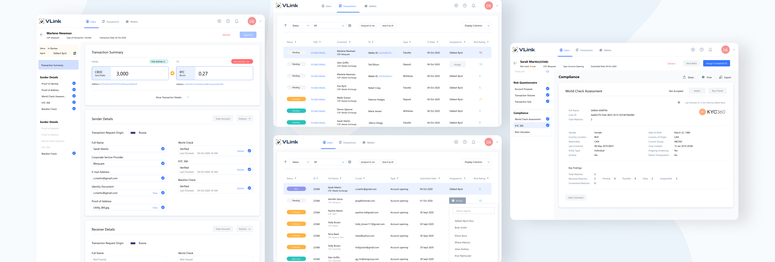Go back using arrow beside Marlene Newman
Screen dimensions: 775x262
tap(41, 35)
